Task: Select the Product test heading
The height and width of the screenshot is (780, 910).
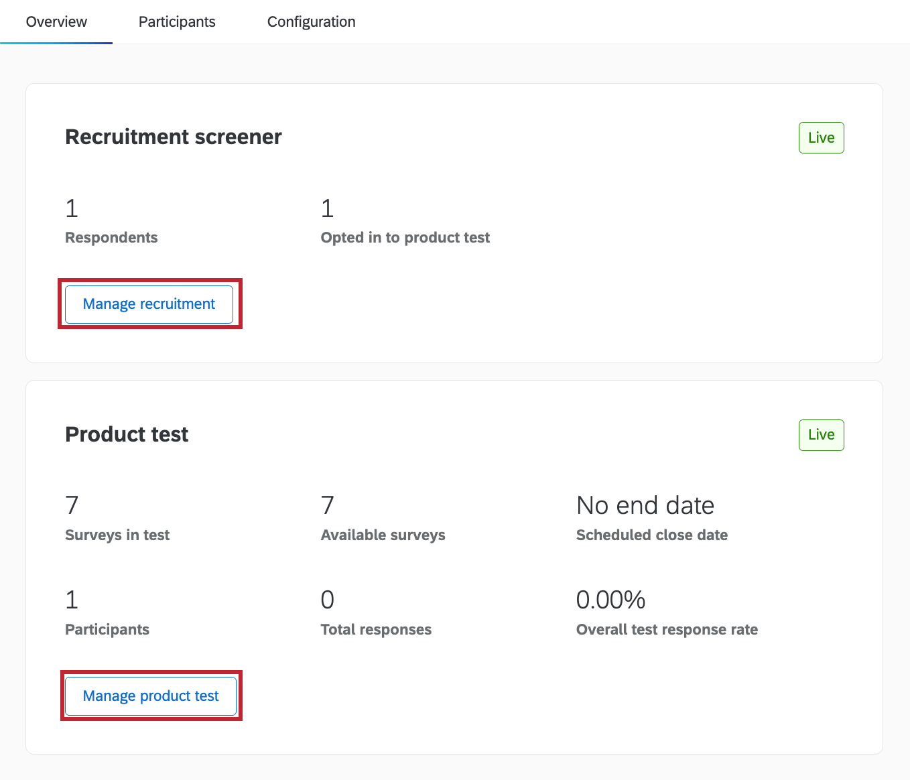Action: pos(126,434)
